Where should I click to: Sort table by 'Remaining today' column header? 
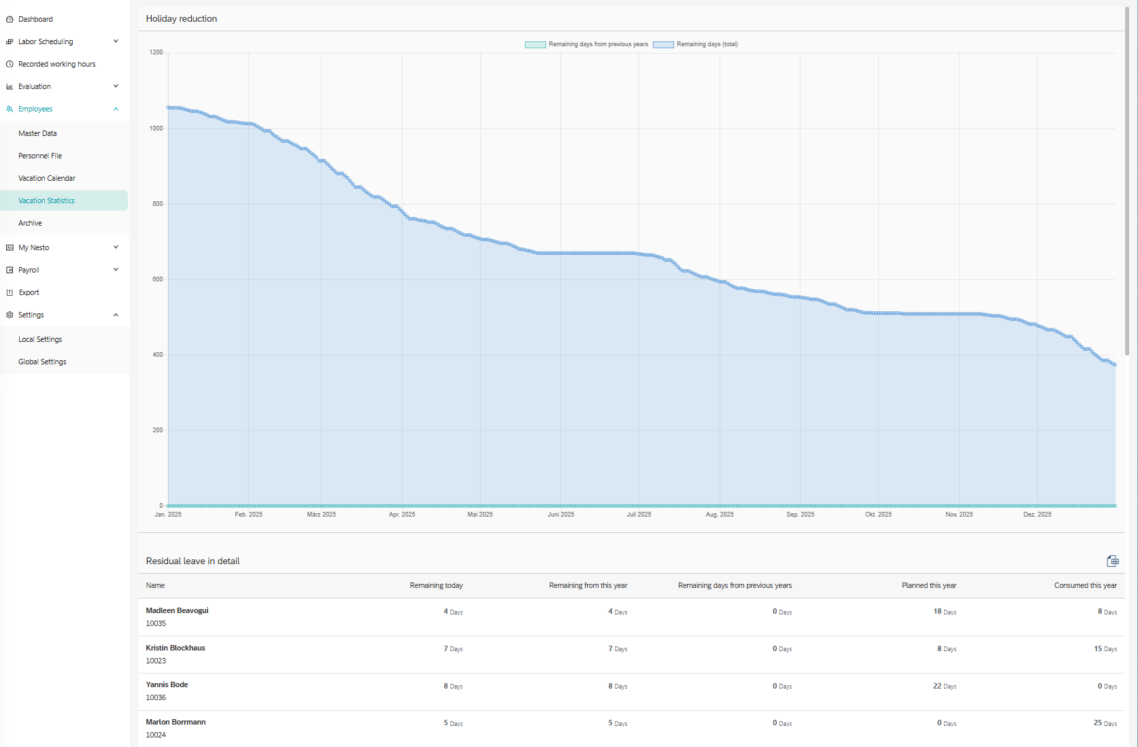click(436, 586)
